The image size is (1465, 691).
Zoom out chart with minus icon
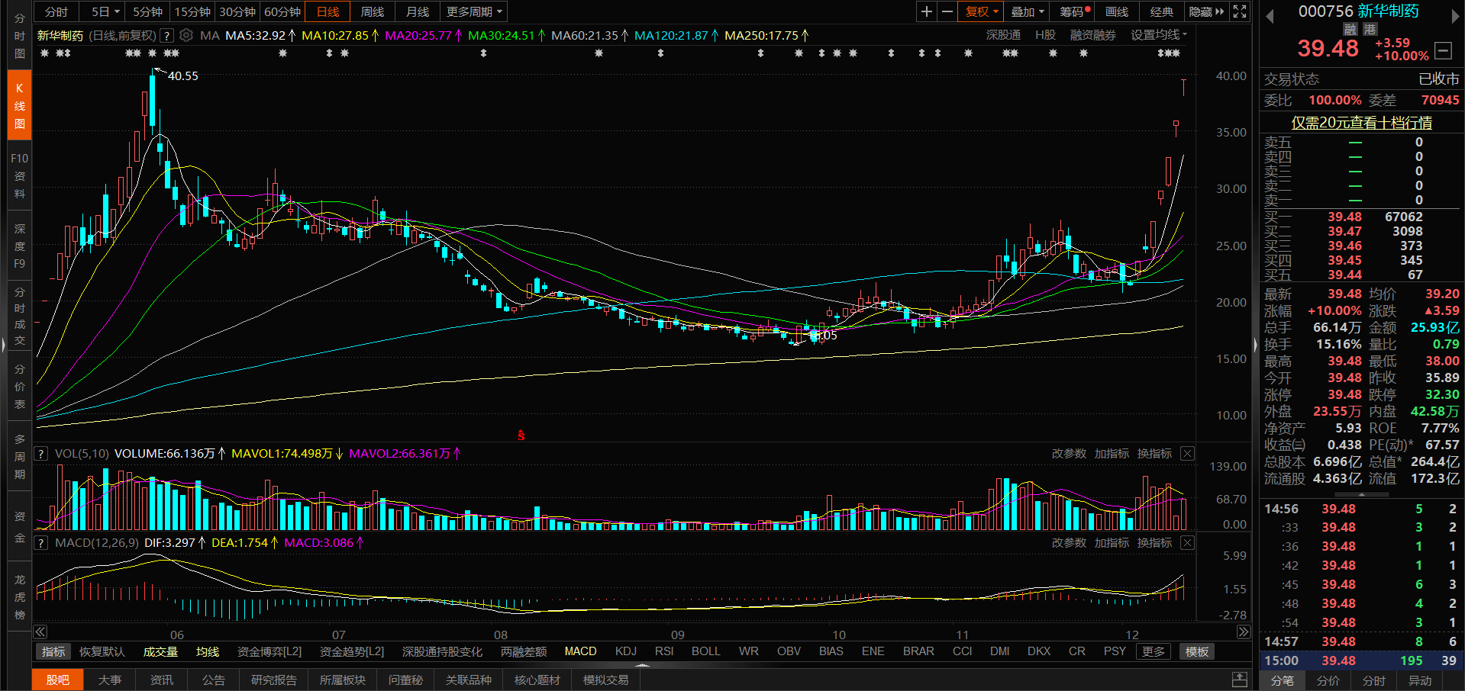tap(947, 11)
